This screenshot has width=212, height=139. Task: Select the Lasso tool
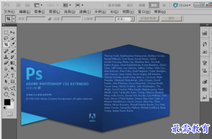coord(6,38)
